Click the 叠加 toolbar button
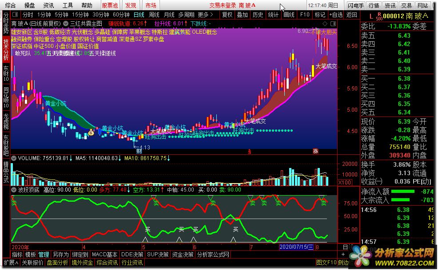Image resolution: width=438 pixels, height=270 pixels. tap(242, 15)
